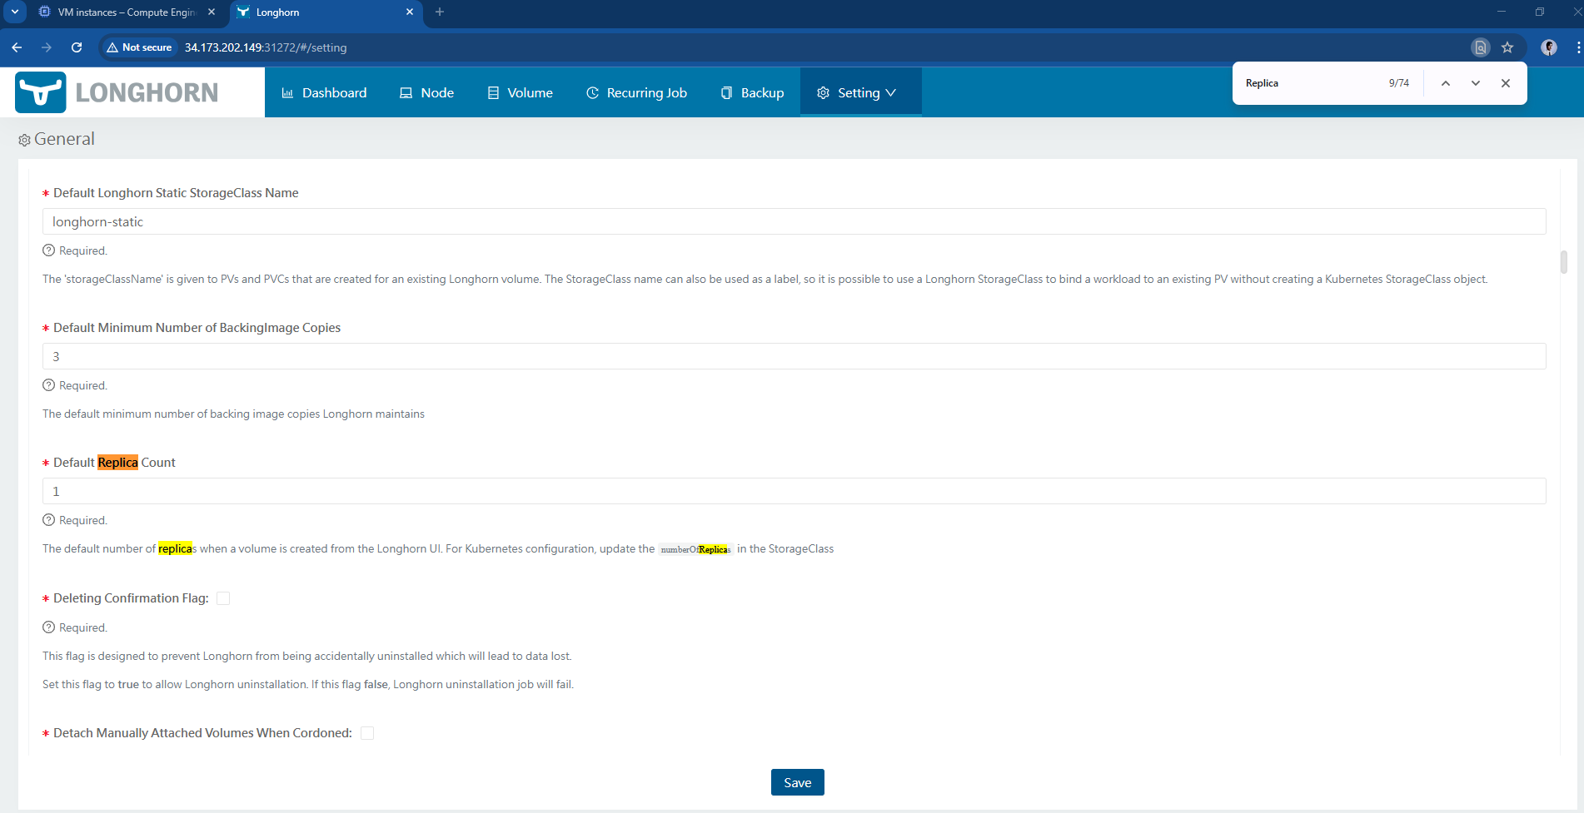Image resolution: width=1584 pixels, height=813 pixels.
Task: Click the Backup copy icon
Action: [726, 93]
